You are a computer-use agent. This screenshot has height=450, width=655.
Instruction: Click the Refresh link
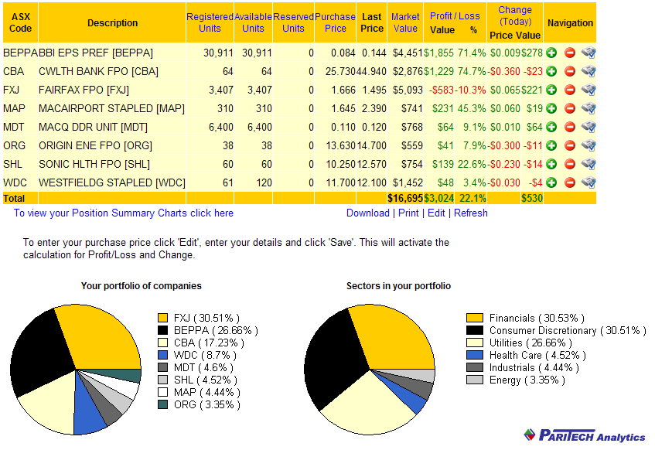pos(471,213)
